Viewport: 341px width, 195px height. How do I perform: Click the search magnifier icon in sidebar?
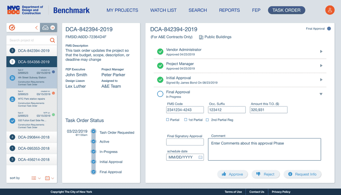pyautogui.click(x=52, y=40)
